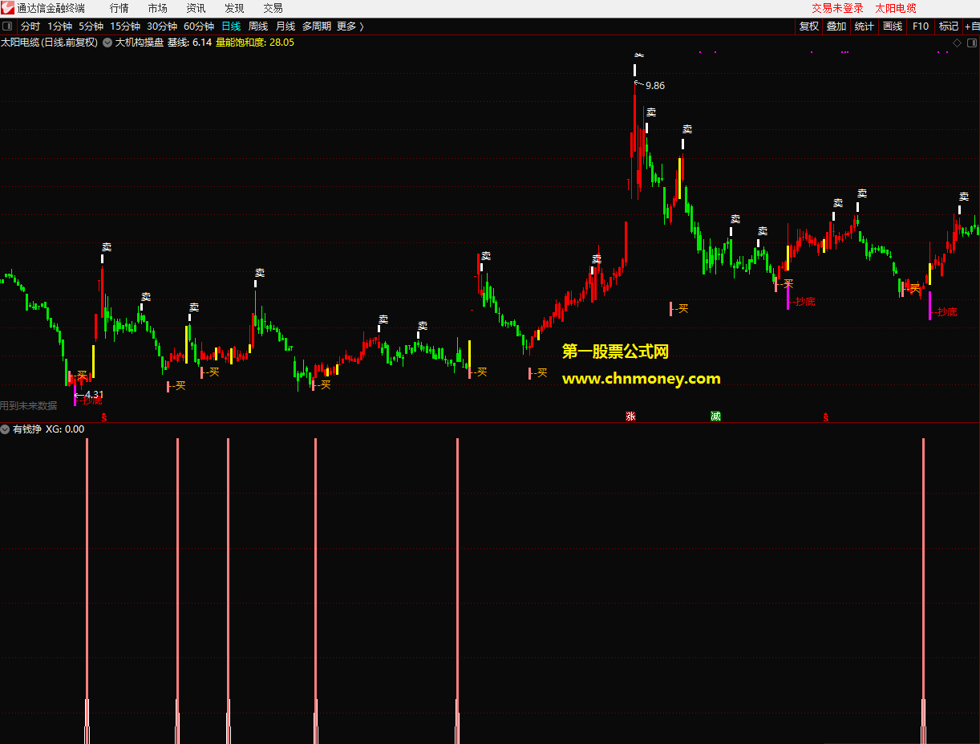This screenshot has width=980, height=744.
Task: Switch to 1分钟 period
Action: pos(60,26)
